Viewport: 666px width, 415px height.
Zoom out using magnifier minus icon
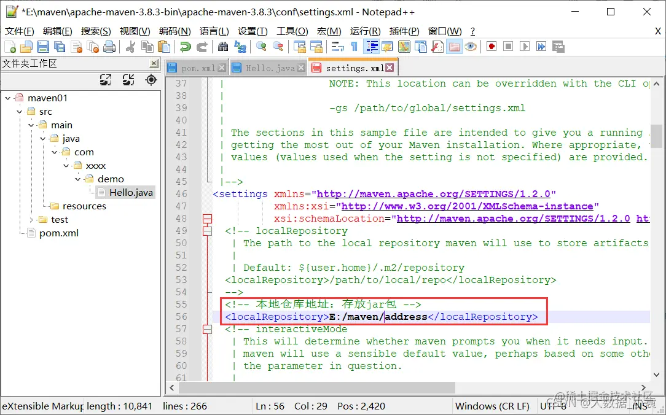coord(278,47)
